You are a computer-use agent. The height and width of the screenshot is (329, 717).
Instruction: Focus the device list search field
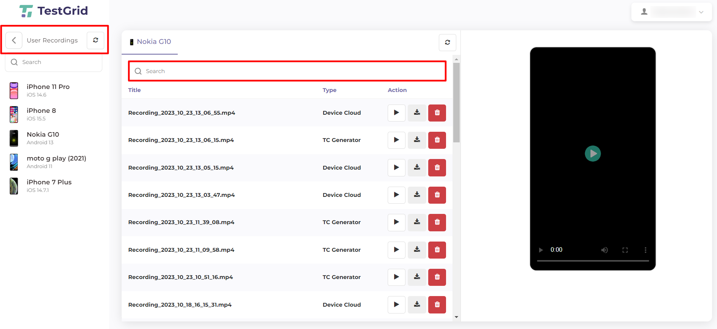54,62
